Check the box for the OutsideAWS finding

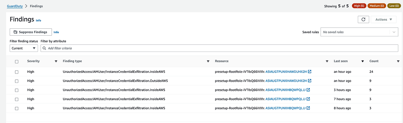[17, 81]
